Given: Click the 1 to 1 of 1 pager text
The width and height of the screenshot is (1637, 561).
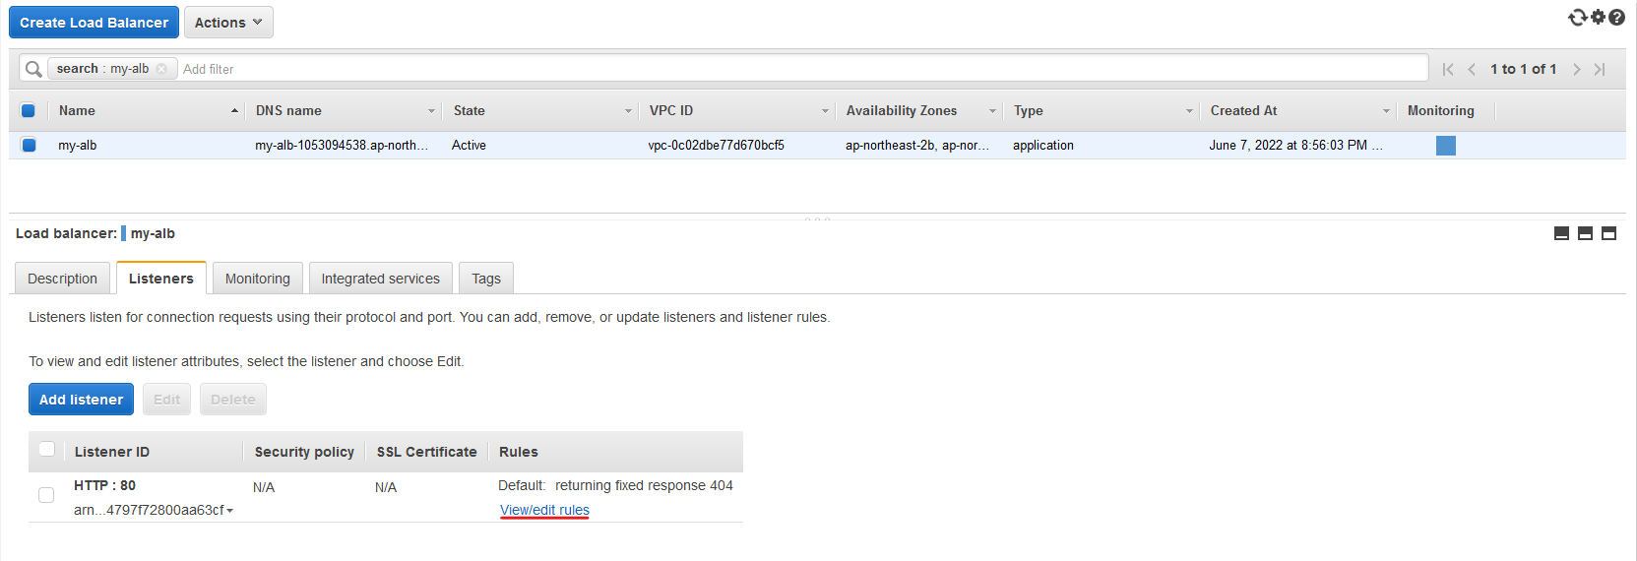Looking at the screenshot, I should (x=1523, y=69).
